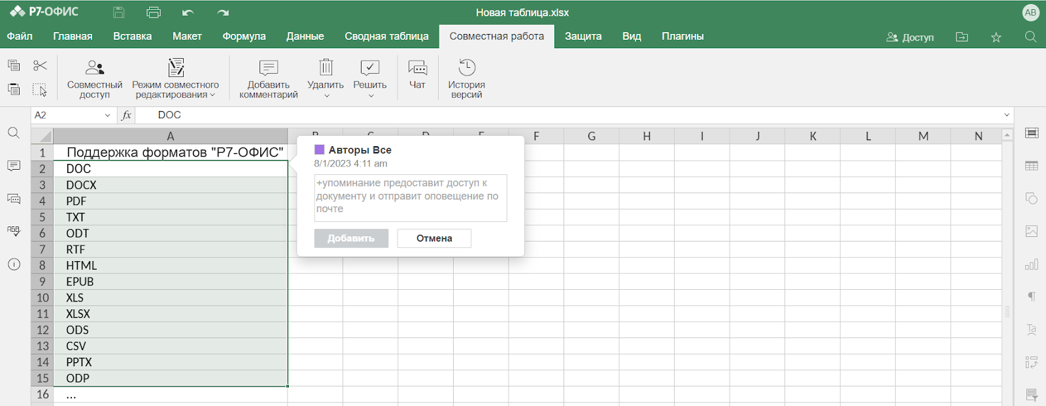
Task: Click the Paste icon in the toolbar
Action: coord(14,89)
